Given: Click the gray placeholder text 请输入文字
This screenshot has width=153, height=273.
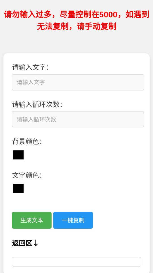Looking at the screenshot, I should tap(31, 82).
